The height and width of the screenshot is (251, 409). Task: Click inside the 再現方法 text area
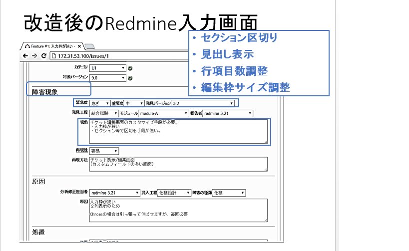click(178, 164)
